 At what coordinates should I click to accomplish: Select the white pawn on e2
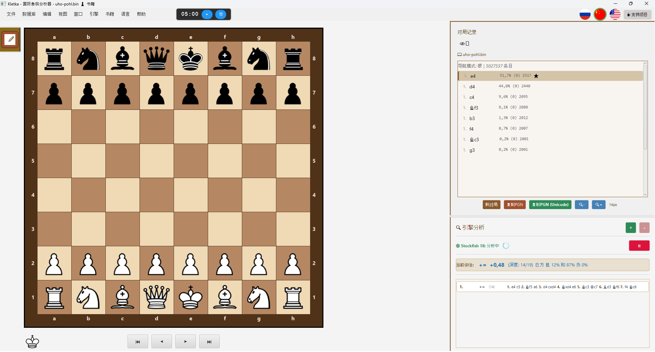(x=191, y=263)
